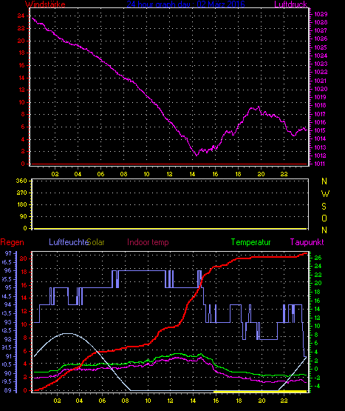The image size is (345, 411).
Task: Click the 270 value on wind direction axis
Action: 21,193
